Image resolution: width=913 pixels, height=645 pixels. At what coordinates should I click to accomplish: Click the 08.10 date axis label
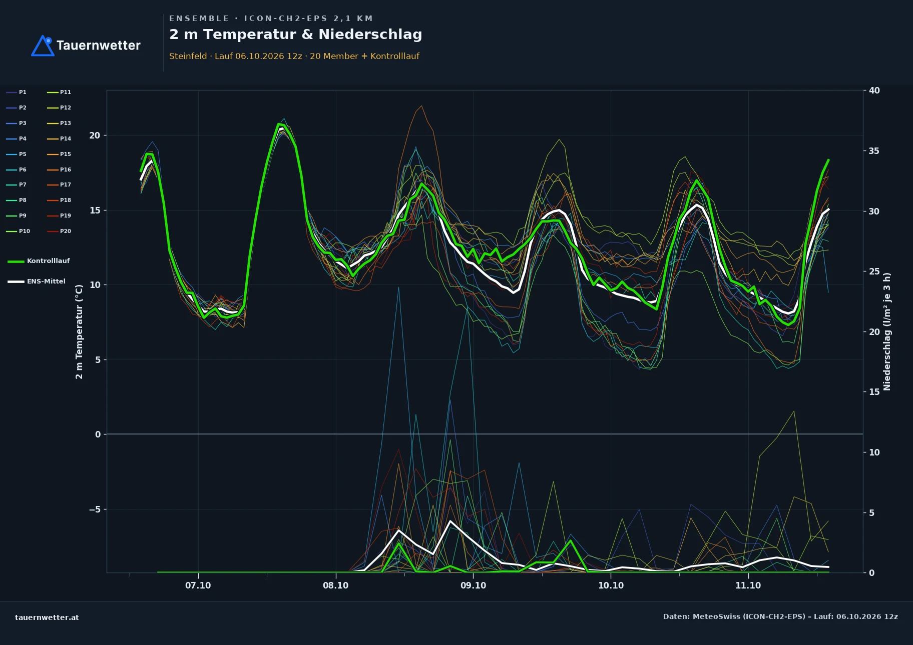[x=335, y=585]
